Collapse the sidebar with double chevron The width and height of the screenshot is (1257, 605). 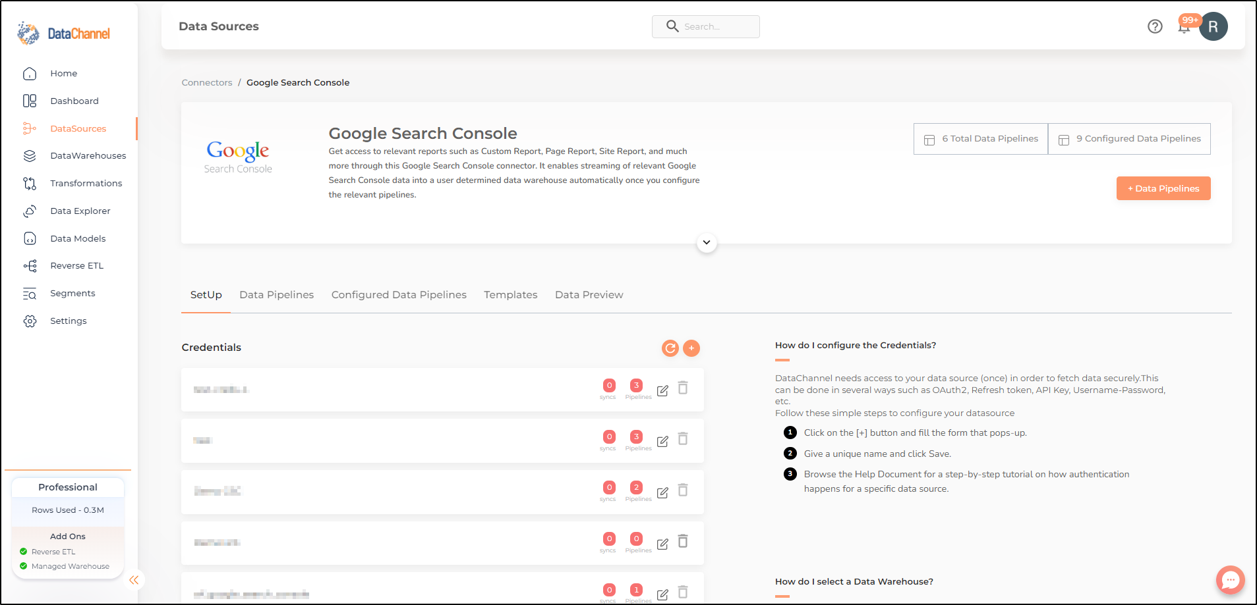click(134, 580)
